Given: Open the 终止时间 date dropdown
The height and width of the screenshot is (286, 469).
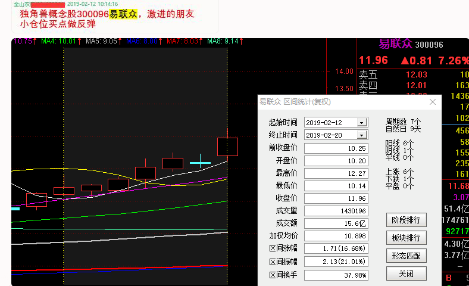Looking at the screenshot, I should coord(362,135).
